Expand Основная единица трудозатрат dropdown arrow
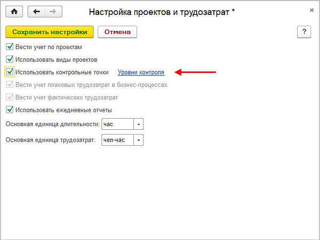Viewport: 320px width, 240px height. tap(139, 140)
